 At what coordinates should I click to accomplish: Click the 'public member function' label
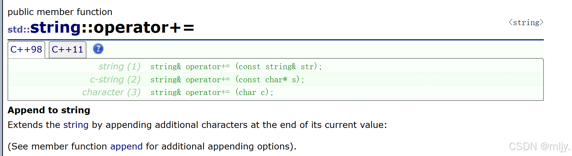(60, 12)
